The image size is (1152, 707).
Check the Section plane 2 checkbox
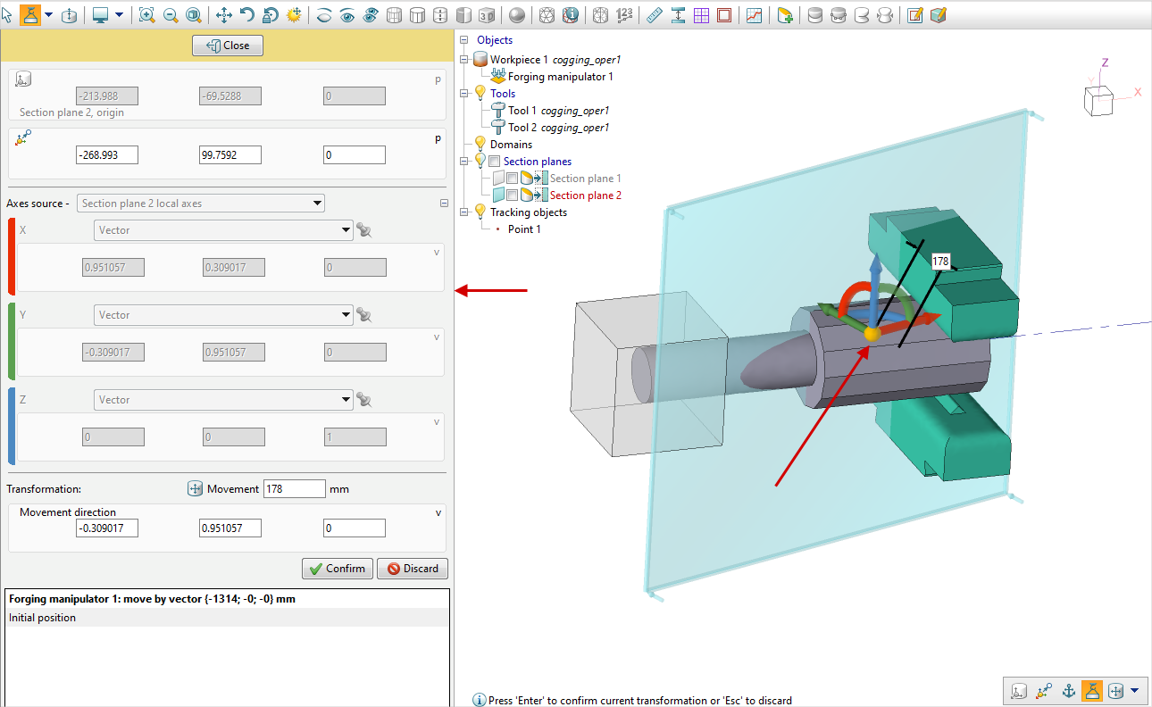click(x=512, y=195)
